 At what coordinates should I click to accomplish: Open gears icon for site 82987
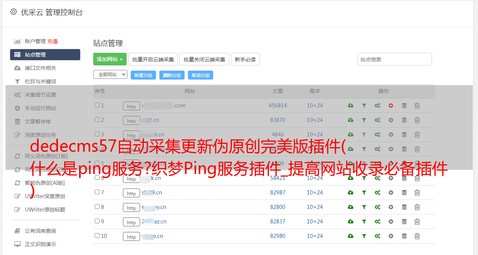(x=377, y=193)
